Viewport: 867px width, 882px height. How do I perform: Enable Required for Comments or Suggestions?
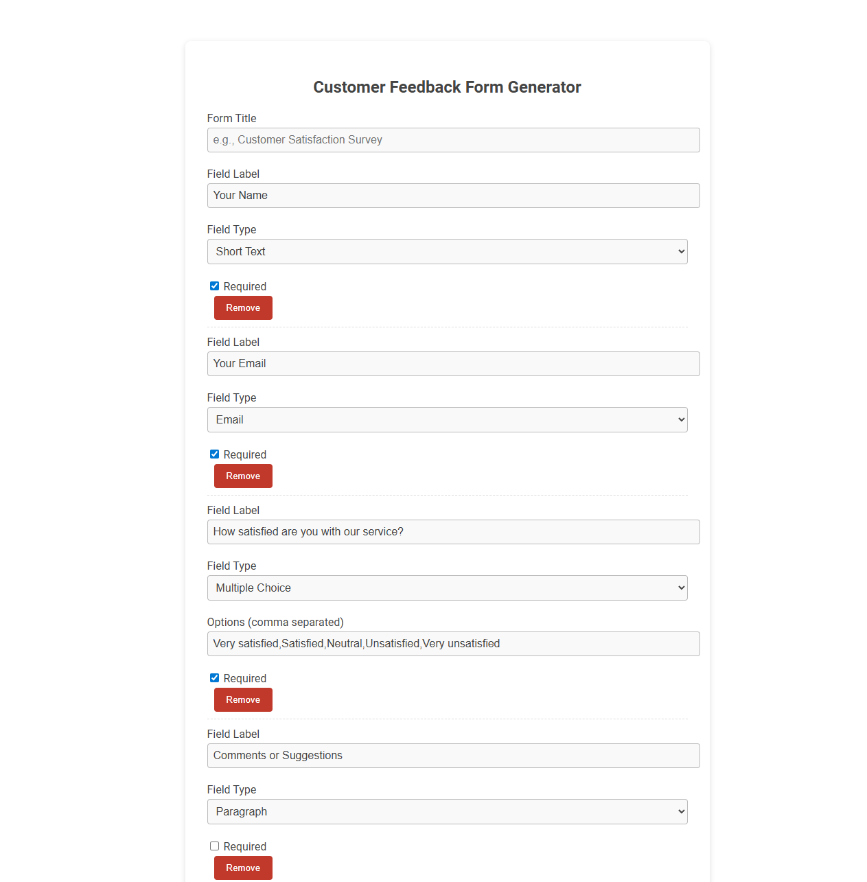214,846
